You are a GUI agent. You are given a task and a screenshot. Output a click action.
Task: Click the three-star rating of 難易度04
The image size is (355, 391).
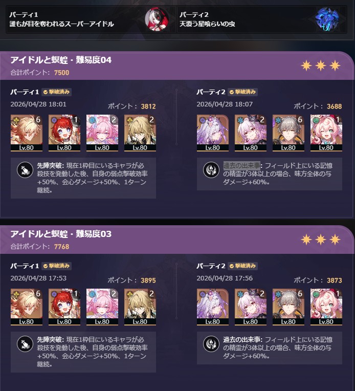point(321,66)
